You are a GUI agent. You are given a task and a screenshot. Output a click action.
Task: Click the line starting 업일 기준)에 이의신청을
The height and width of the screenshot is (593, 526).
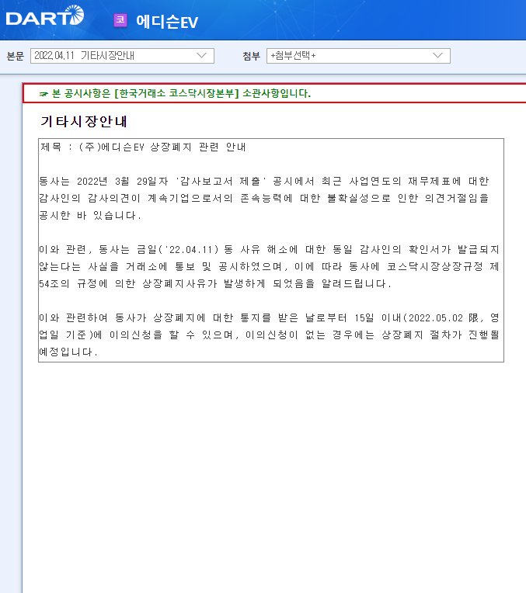click(270, 335)
